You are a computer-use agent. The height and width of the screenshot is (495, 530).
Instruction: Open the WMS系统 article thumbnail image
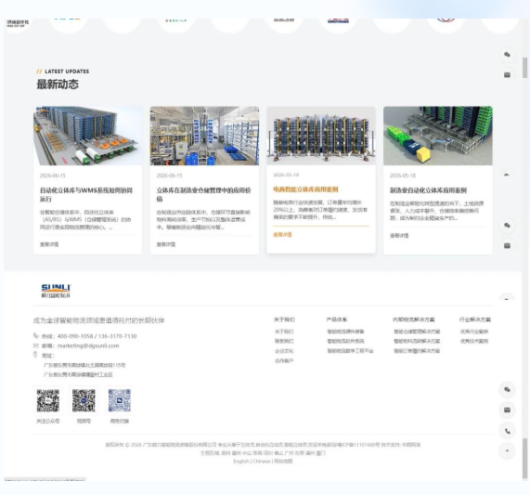pyautogui.click(x=88, y=136)
